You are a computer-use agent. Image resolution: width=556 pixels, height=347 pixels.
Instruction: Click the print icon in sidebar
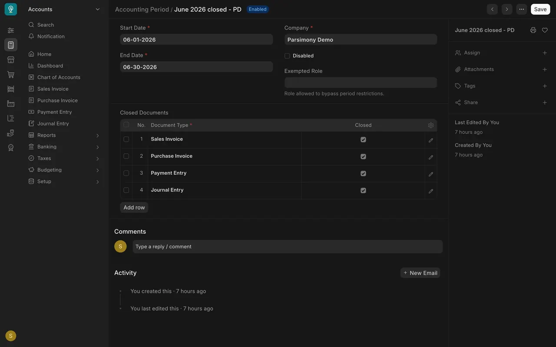pyautogui.click(x=533, y=30)
